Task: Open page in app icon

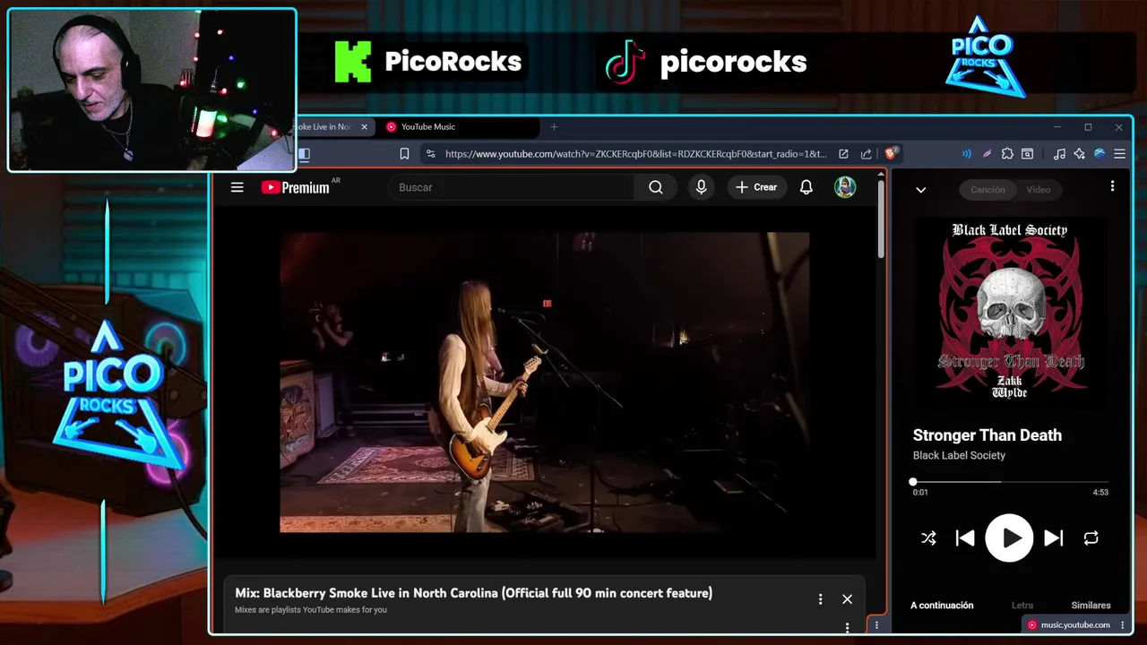Action: [843, 154]
